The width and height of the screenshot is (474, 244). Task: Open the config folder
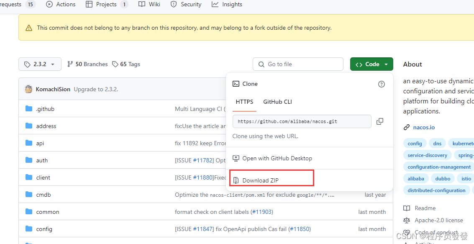[x=44, y=229]
